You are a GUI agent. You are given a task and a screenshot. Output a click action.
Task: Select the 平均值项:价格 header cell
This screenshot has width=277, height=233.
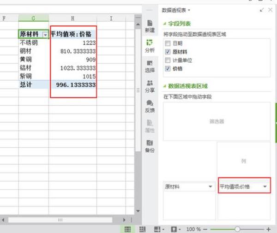(x=72, y=34)
